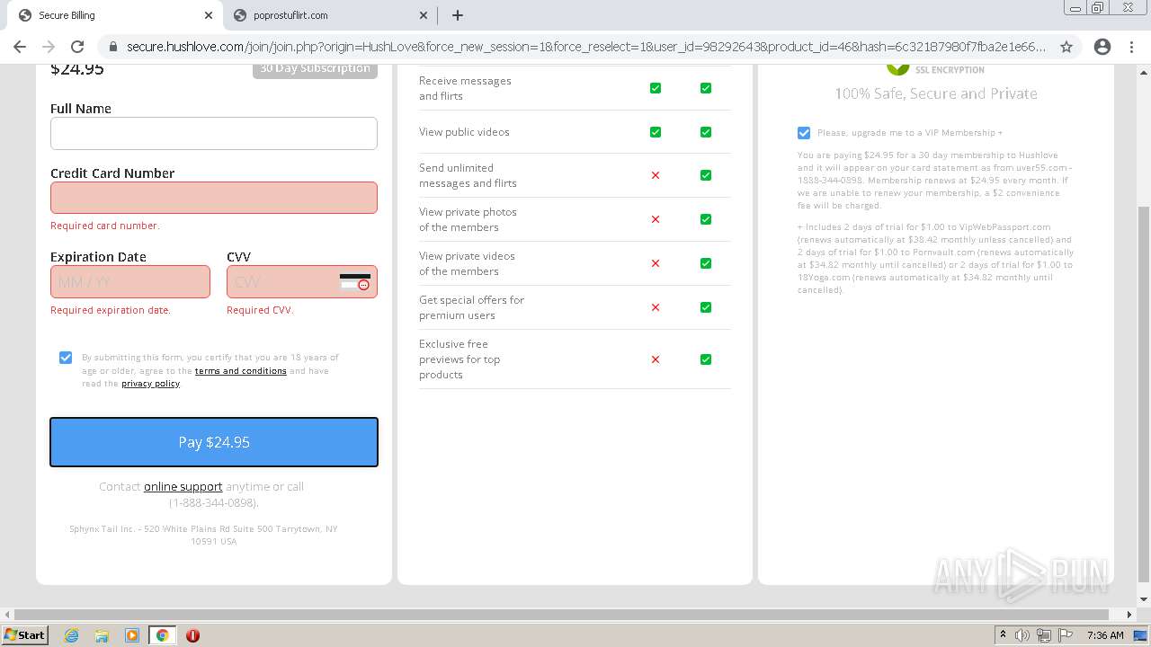Click red X for Send unlimited messages
1151x647 pixels.
tap(656, 175)
